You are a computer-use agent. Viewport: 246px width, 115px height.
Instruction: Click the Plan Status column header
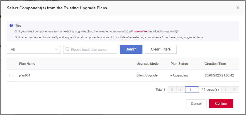tap(179, 64)
